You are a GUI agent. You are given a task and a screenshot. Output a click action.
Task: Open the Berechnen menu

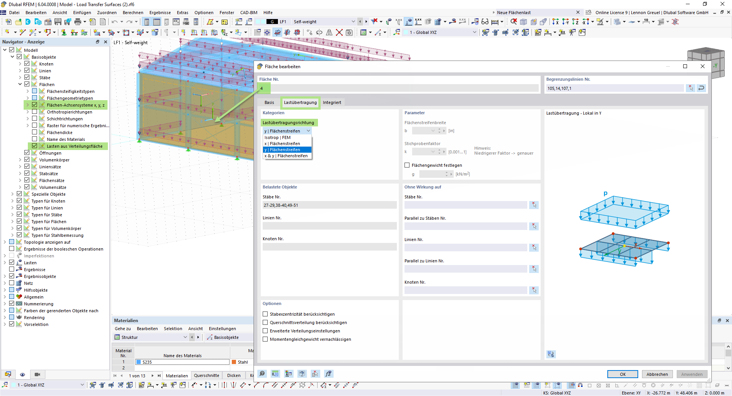point(133,13)
